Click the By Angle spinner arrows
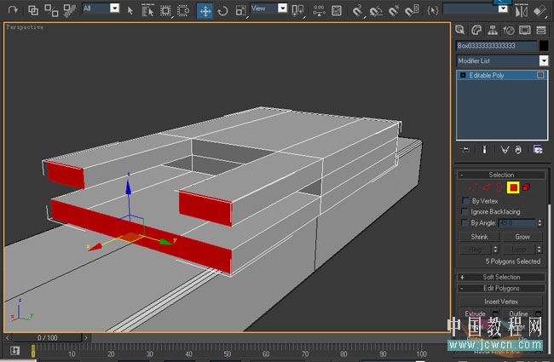 (x=540, y=223)
